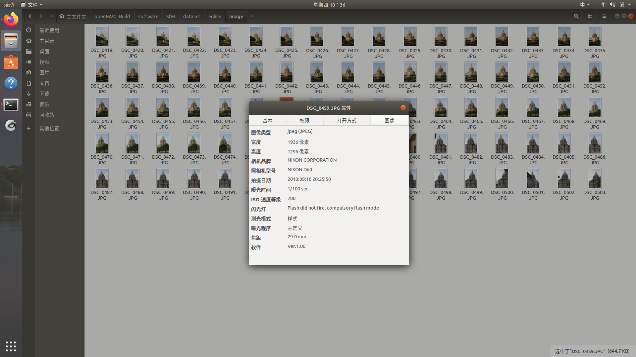The height and width of the screenshot is (357, 636).
Task: Open the system status menu arrow
Action: (x=629, y=5)
